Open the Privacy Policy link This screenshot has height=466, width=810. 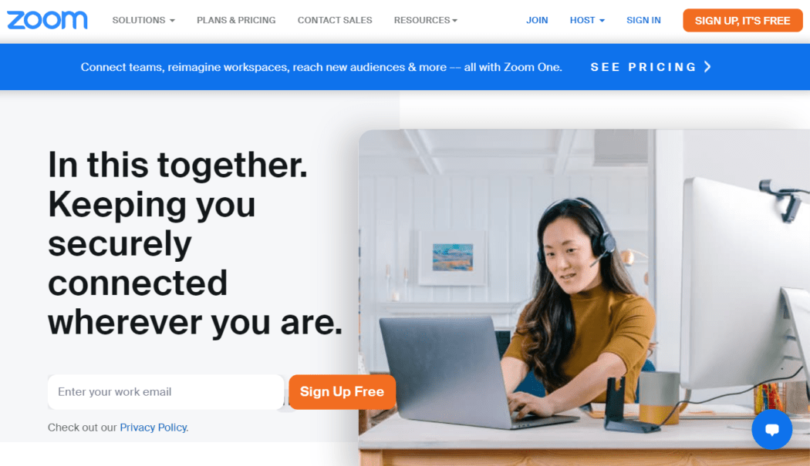click(x=153, y=427)
